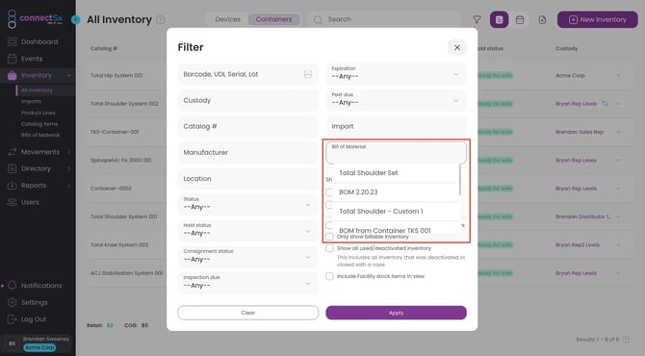
Task: Check Show all used/deactivated inventory
Action: tap(329, 248)
